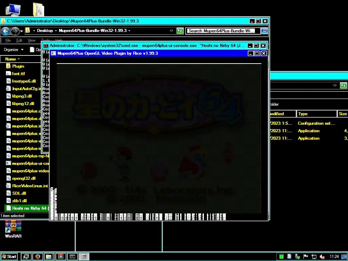Sort by Size column in right Explorer window
This screenshot has height=261, width=348.
coord(343,114)
